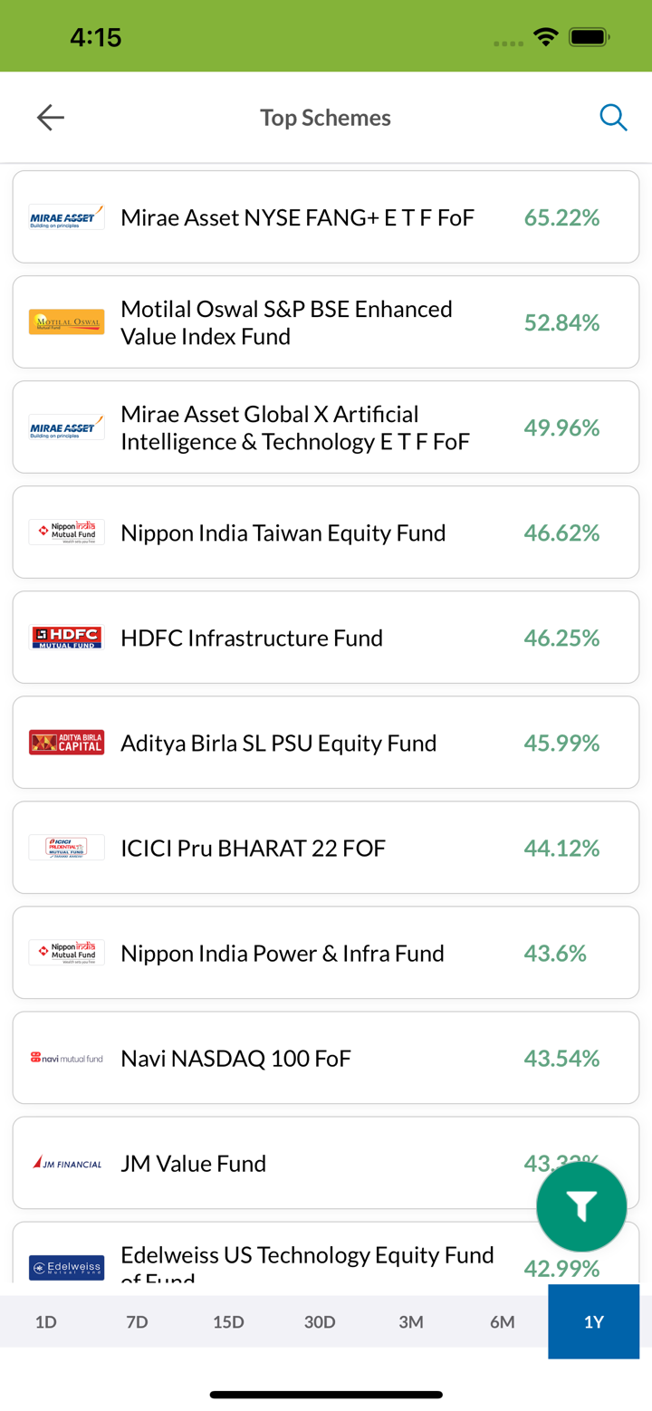Switch to the 1D period tab
Viewport: 652px width, 1411px height.
pyautogui.click(x=46, y=1321)
